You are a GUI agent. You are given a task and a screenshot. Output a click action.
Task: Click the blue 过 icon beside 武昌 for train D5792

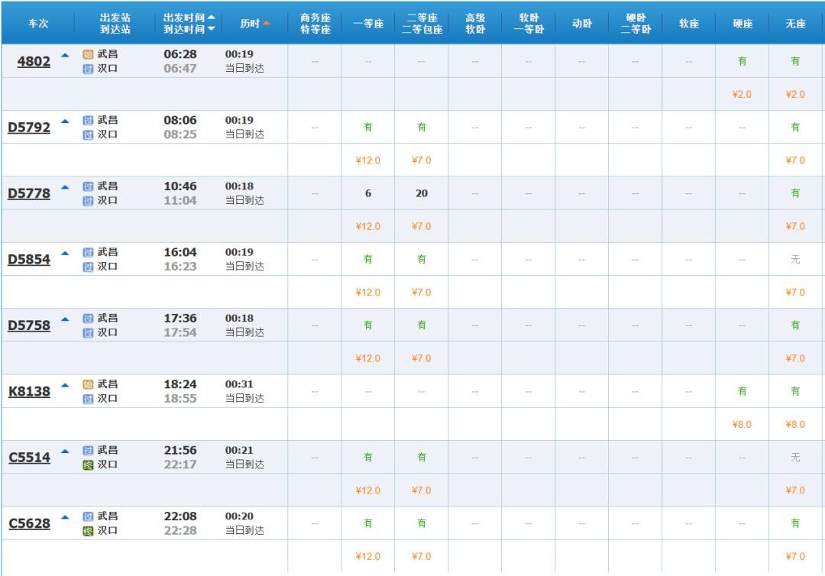click(87, 121)
